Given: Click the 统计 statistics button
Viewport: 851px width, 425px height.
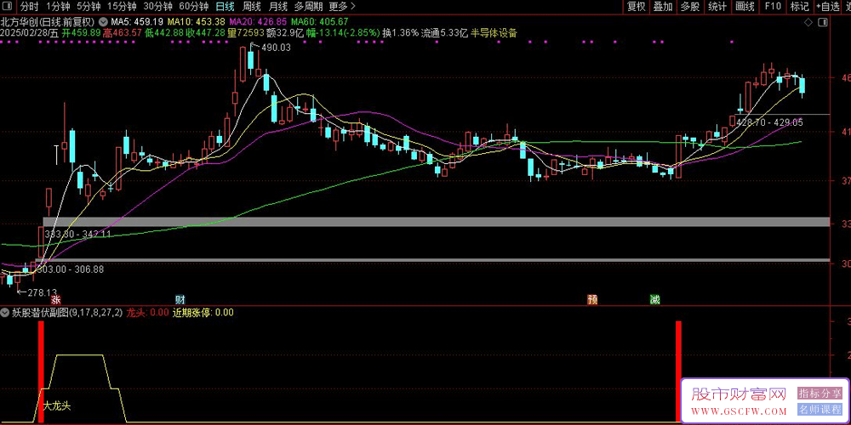Looking at the screenshot, I should click(717, 7).
